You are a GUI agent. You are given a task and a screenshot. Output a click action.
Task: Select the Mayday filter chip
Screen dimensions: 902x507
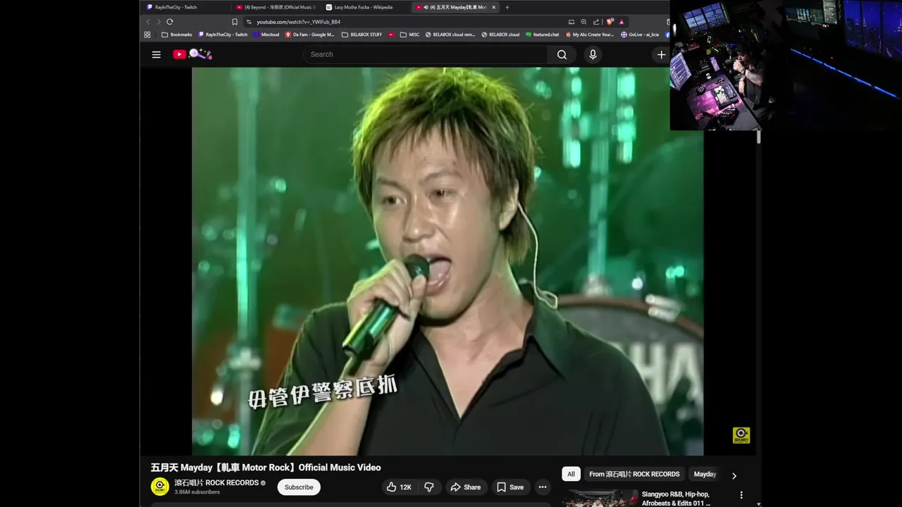(x=705, y=474)
